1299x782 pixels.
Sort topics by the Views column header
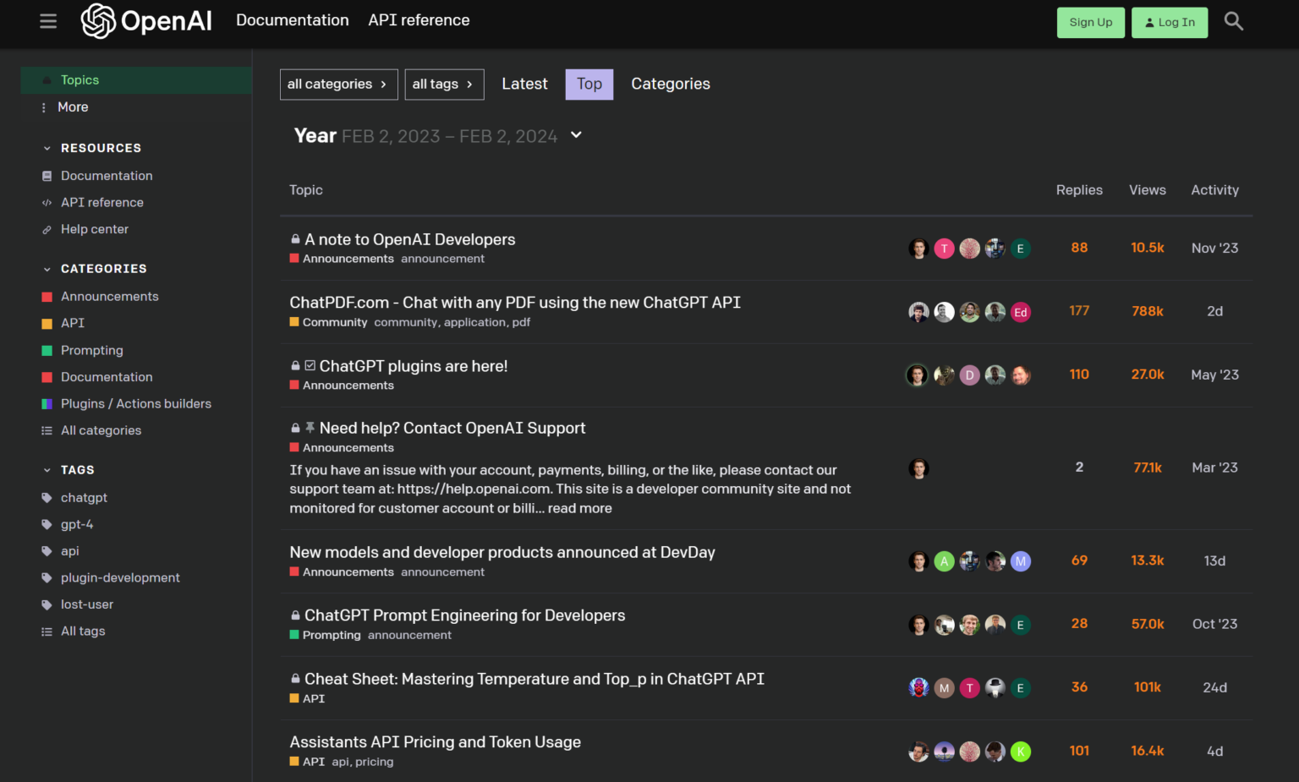(1147, 190)
